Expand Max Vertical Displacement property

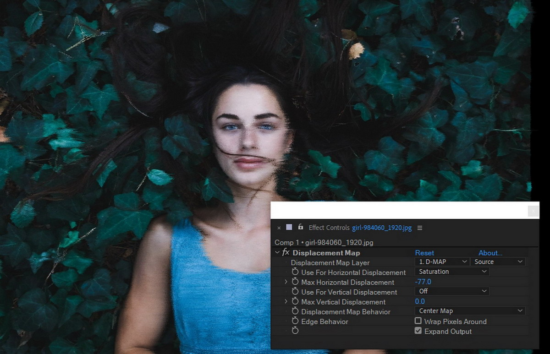[286, 302]
